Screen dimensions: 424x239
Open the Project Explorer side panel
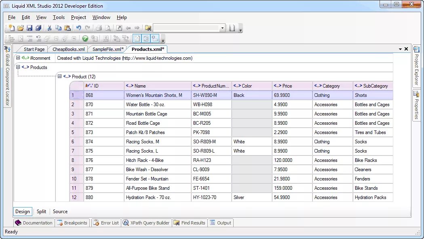coord(416,66)
